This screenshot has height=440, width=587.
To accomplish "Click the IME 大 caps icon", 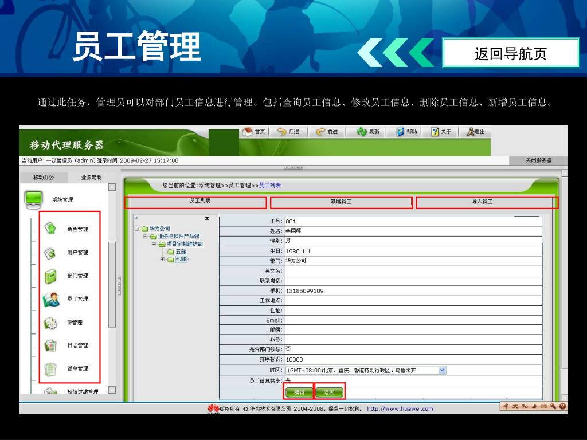I will pyautogui.click(x=515, y=406).
